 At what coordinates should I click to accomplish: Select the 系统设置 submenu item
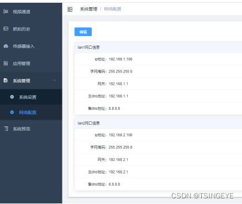tap(31, 97)
